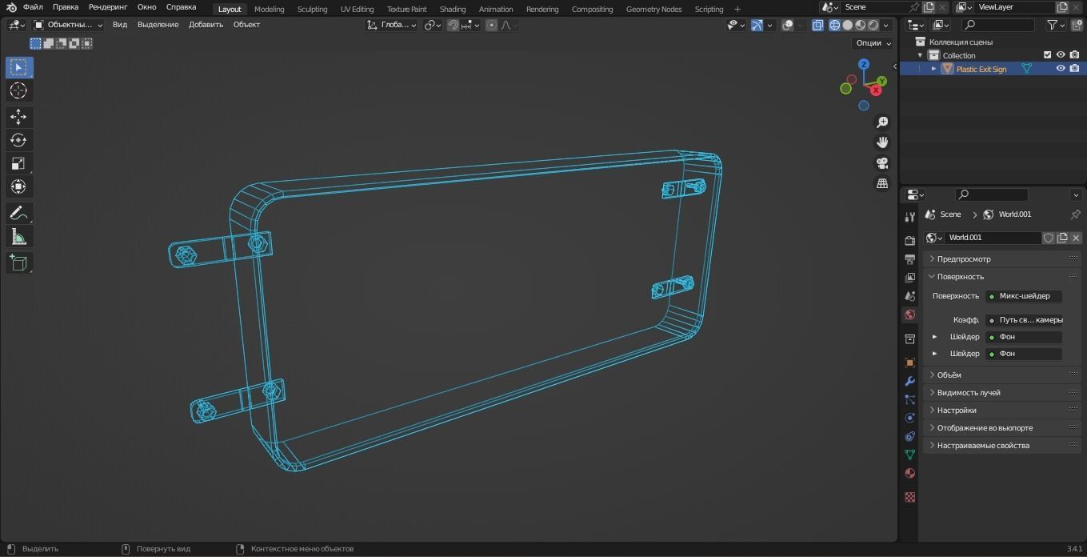Switch to the Modeling workspace tab
Viewport: 1087px width, 557px height.
tap(269, 10)
